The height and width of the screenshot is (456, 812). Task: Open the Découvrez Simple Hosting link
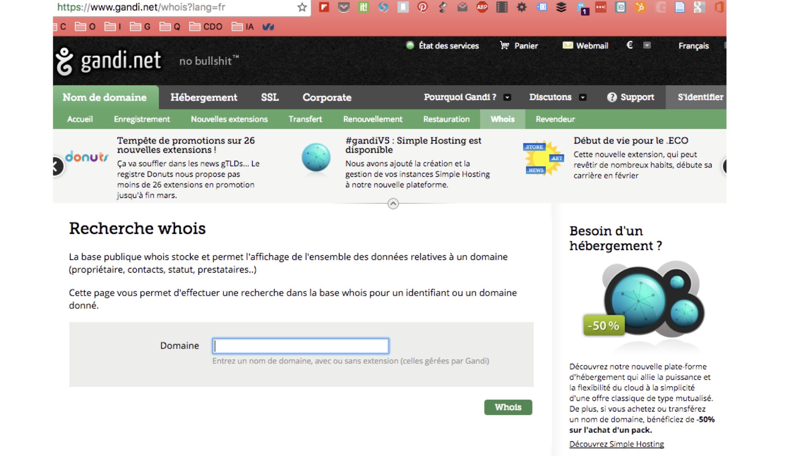click(616, 444)
